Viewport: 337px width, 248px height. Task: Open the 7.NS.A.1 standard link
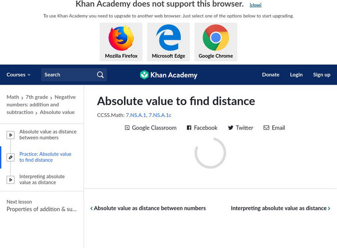click(136, 115)
